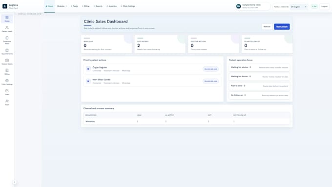This screenshot has height=187, width=332.
Task: Click Accelerate sale for Özgün Dağıstık
Action: [211, 69]
